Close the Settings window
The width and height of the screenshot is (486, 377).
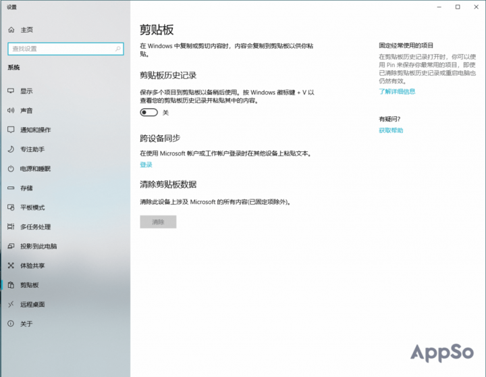pyautogui.click(x=476, y=7)
